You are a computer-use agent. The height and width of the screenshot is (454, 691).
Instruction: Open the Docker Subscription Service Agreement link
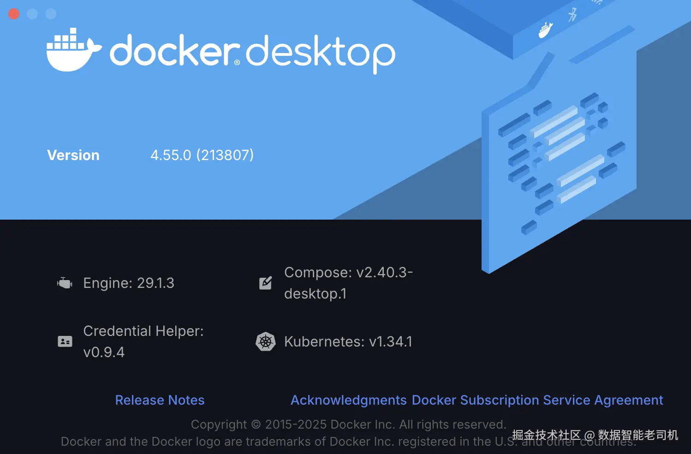pyautogui.click(x=537, y=400)
